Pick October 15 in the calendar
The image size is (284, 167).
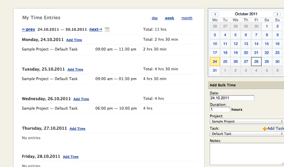pos(267,44)
